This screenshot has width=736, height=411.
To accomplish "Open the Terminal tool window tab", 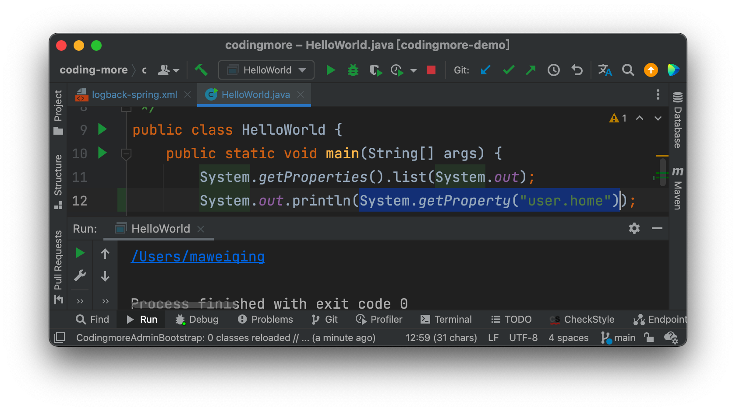I will click(x=446, y=320).
